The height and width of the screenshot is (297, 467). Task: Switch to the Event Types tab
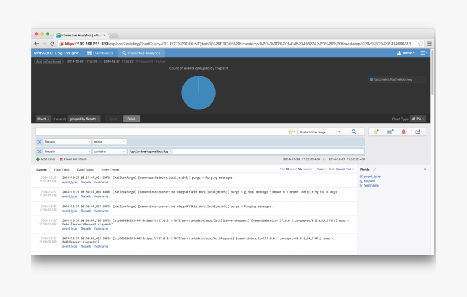pyautogui.click(x=85, y=170)
